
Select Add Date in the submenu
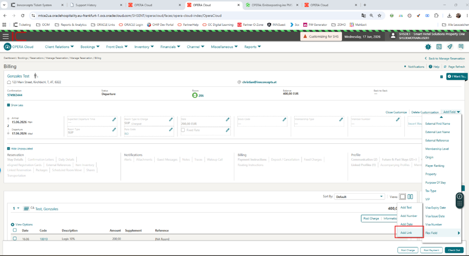coord(406,224)
